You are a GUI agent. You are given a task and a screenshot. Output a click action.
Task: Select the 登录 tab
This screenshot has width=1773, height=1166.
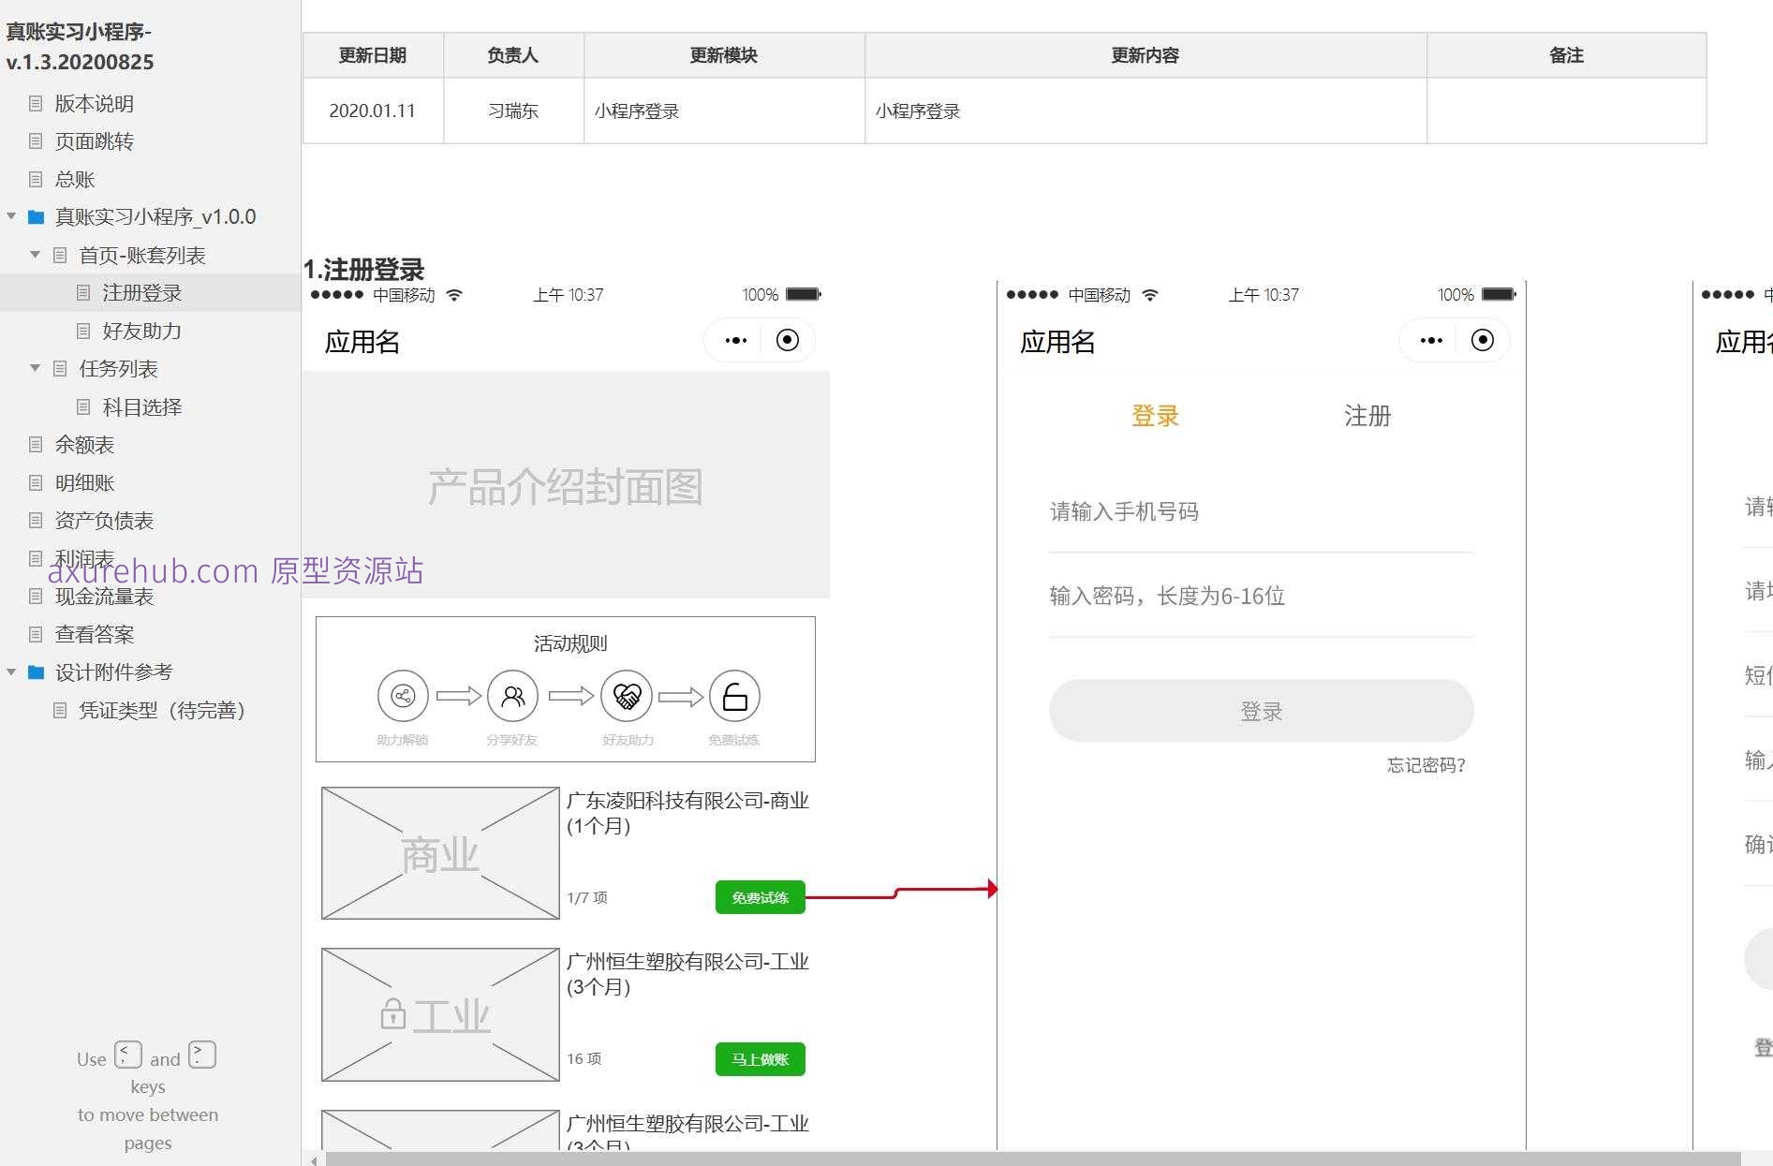(1154, 416)
